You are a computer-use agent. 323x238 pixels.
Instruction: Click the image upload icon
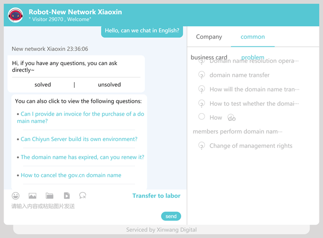33,196
